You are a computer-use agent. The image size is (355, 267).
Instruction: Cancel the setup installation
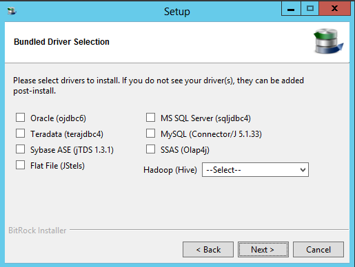click(318, 249)
